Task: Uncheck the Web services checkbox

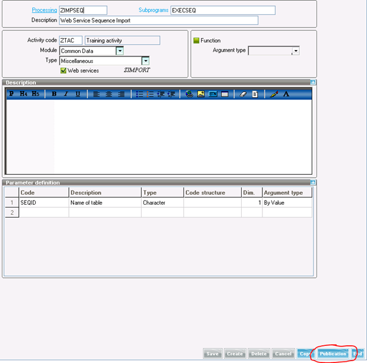Action: (x=64, y=71)
